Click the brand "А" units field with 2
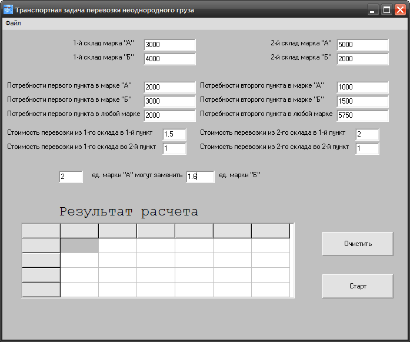Screen dimensions: 410x342 tap(71, 177)
